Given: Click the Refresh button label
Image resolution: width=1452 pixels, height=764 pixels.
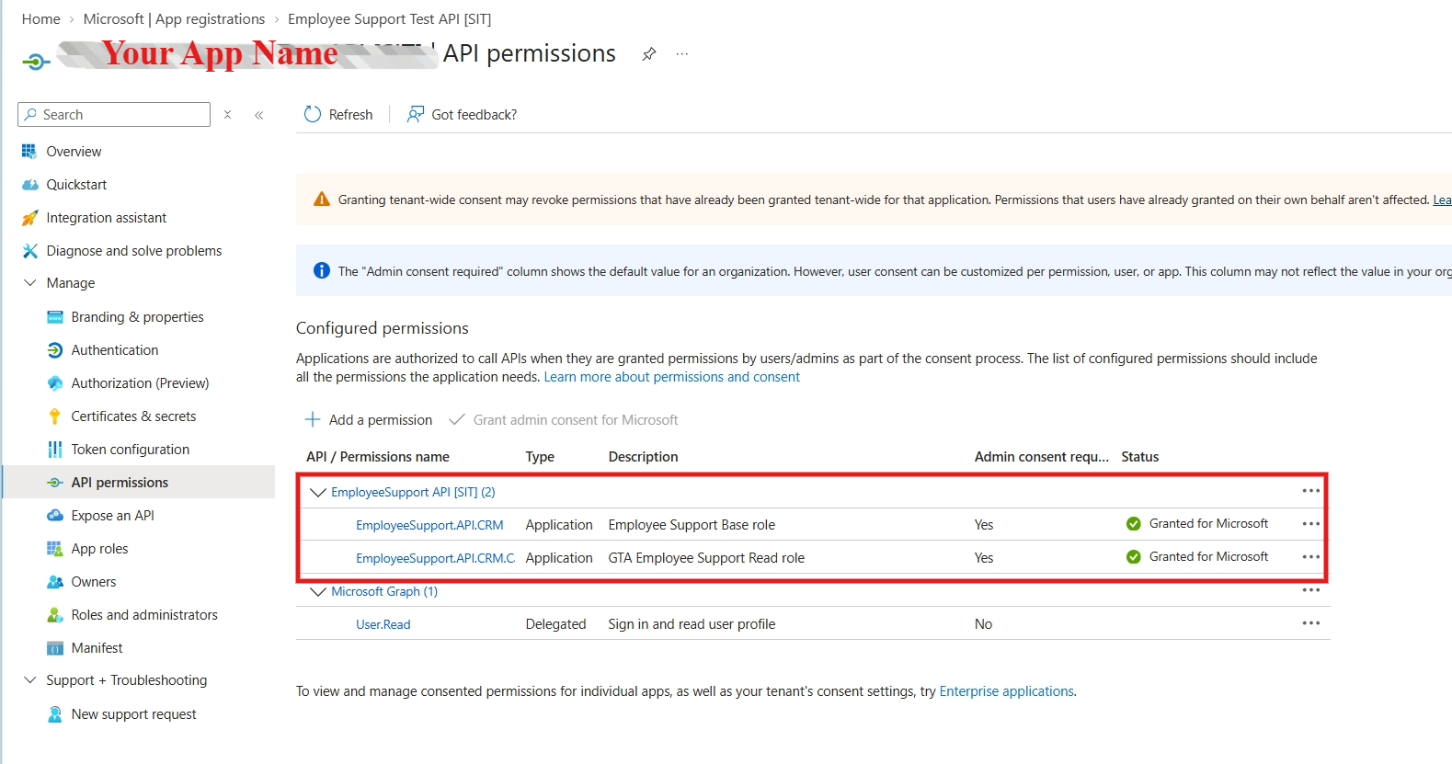Looking at the screenshot, I should tap(351, 115).
